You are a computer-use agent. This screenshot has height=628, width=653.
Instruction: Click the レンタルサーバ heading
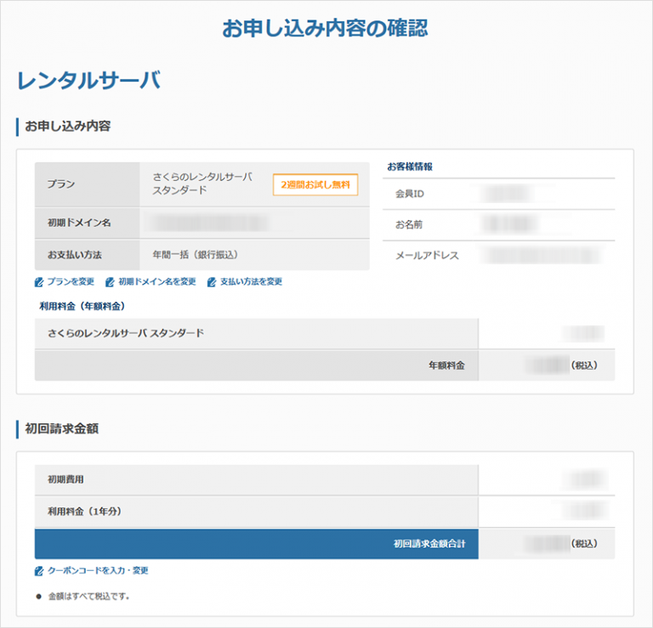coord(88,81)
